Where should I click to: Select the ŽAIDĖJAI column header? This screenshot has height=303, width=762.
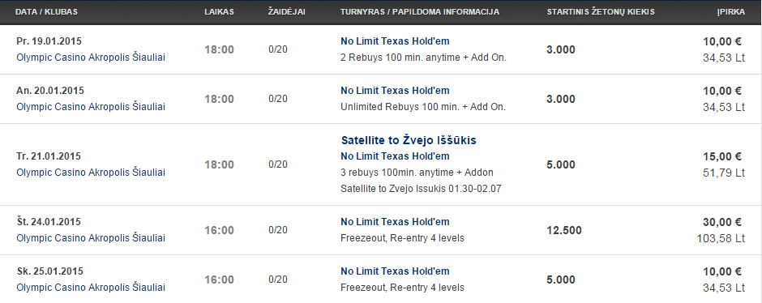pyautogui.click(x=287, y=12)
